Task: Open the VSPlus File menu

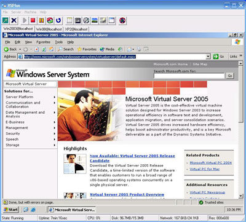Action: 5,12
